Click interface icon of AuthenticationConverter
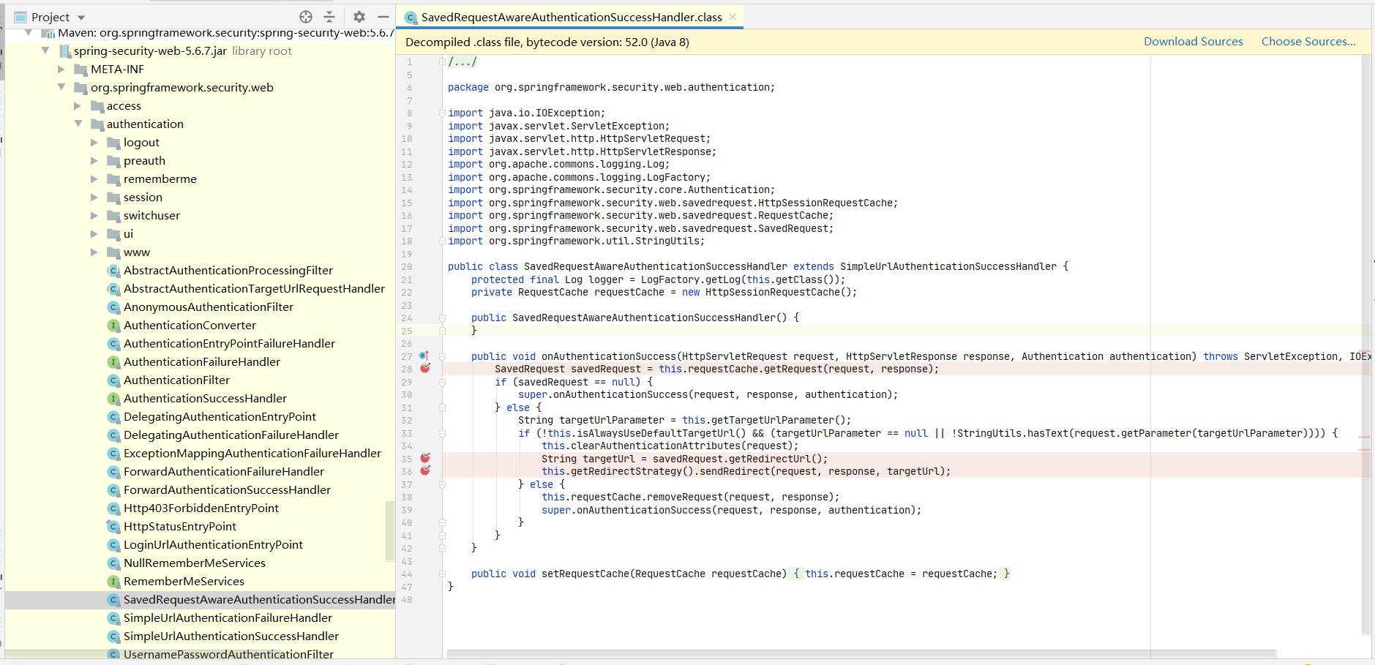This screenshot has height=665, width=1375. [113, 326]
